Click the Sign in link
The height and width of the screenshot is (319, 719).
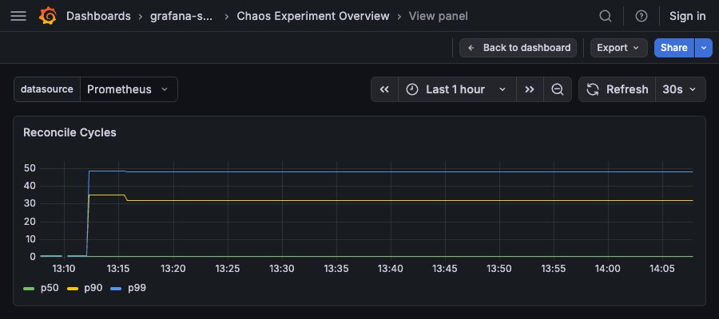[687, 16]
